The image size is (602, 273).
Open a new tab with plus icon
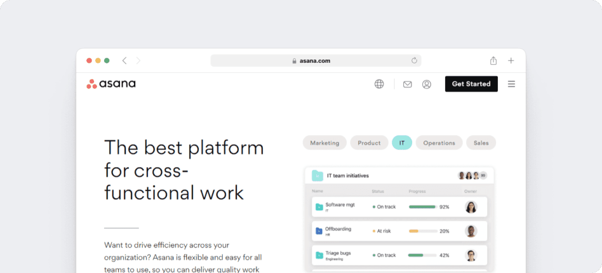[511, 60]
